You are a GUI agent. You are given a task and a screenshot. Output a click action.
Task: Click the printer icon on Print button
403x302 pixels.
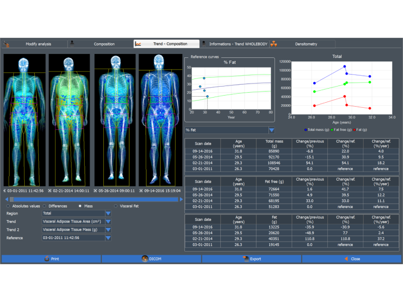click(x=46, y=259)
